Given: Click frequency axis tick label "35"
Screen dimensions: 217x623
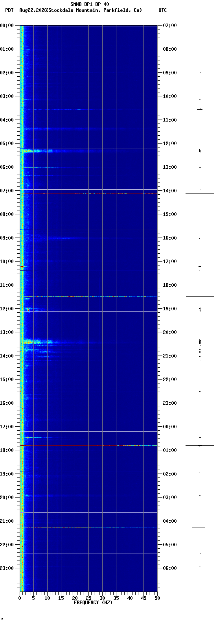Looking at the screenshot, I should (x=116, y=598).
